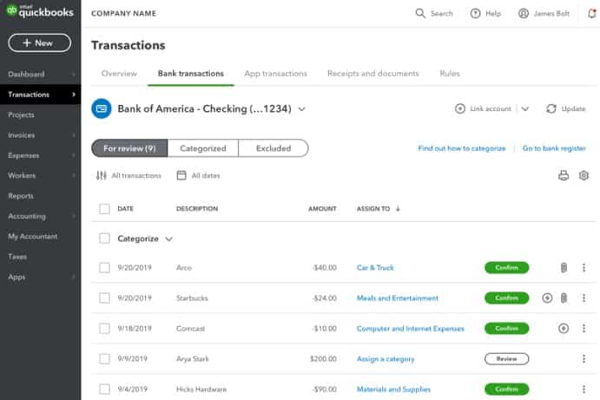The height and width of the screenshot is (400, 600).
Task: Click the Meals and Entertainment category
Action: click(397, 298)
